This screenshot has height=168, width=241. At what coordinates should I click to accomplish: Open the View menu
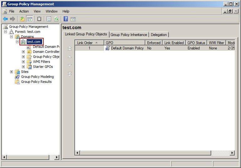click(37, 11)
